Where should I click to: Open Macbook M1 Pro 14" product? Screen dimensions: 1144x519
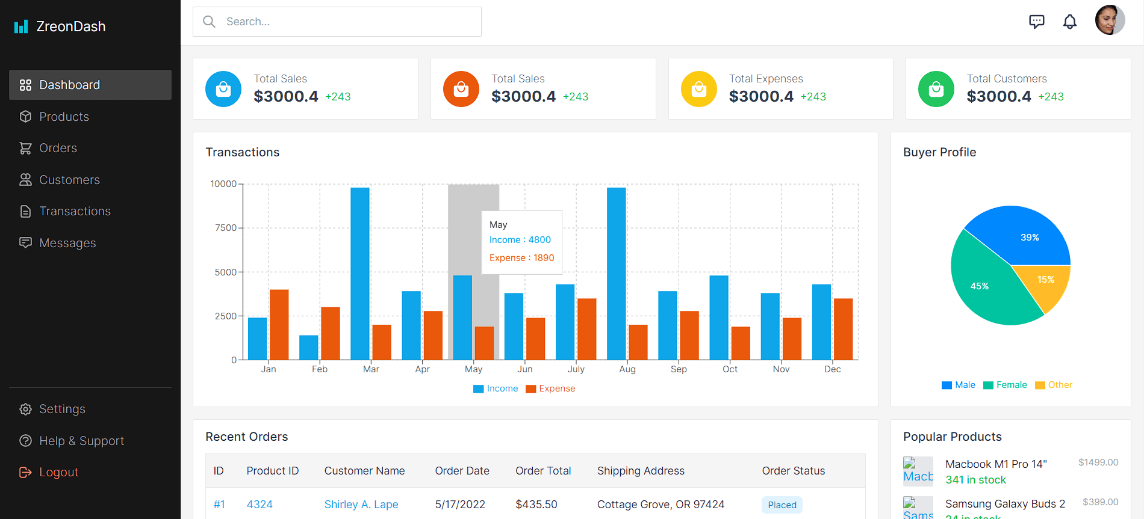pos(996,464)
